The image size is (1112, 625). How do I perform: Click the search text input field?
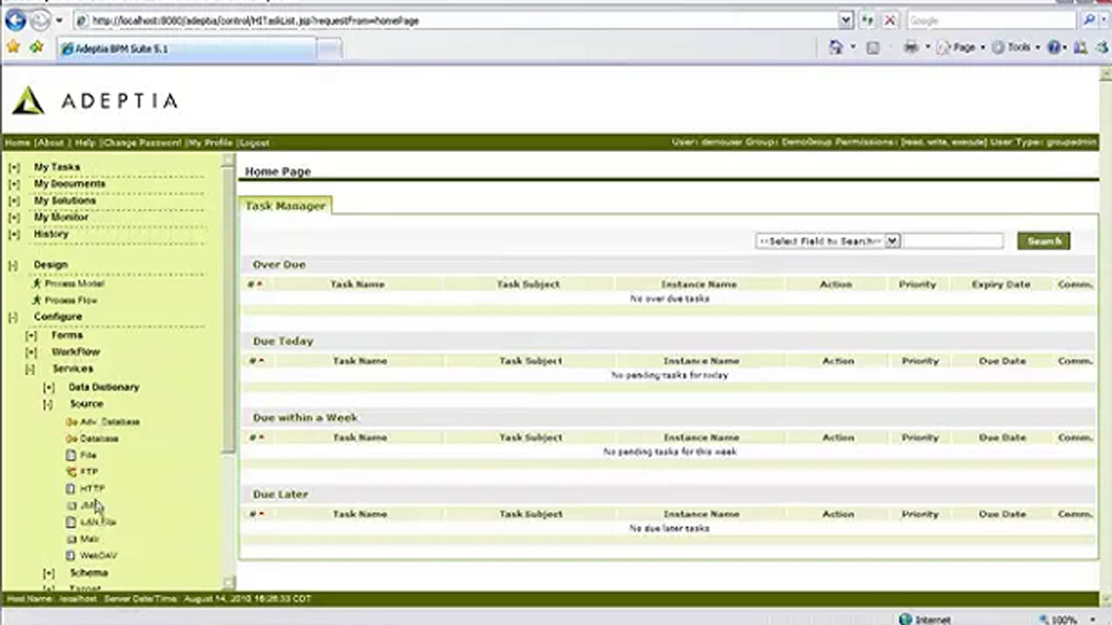tap(953, 241)
